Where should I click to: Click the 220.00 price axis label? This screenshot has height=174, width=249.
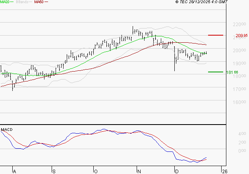(x=239, y=25)
